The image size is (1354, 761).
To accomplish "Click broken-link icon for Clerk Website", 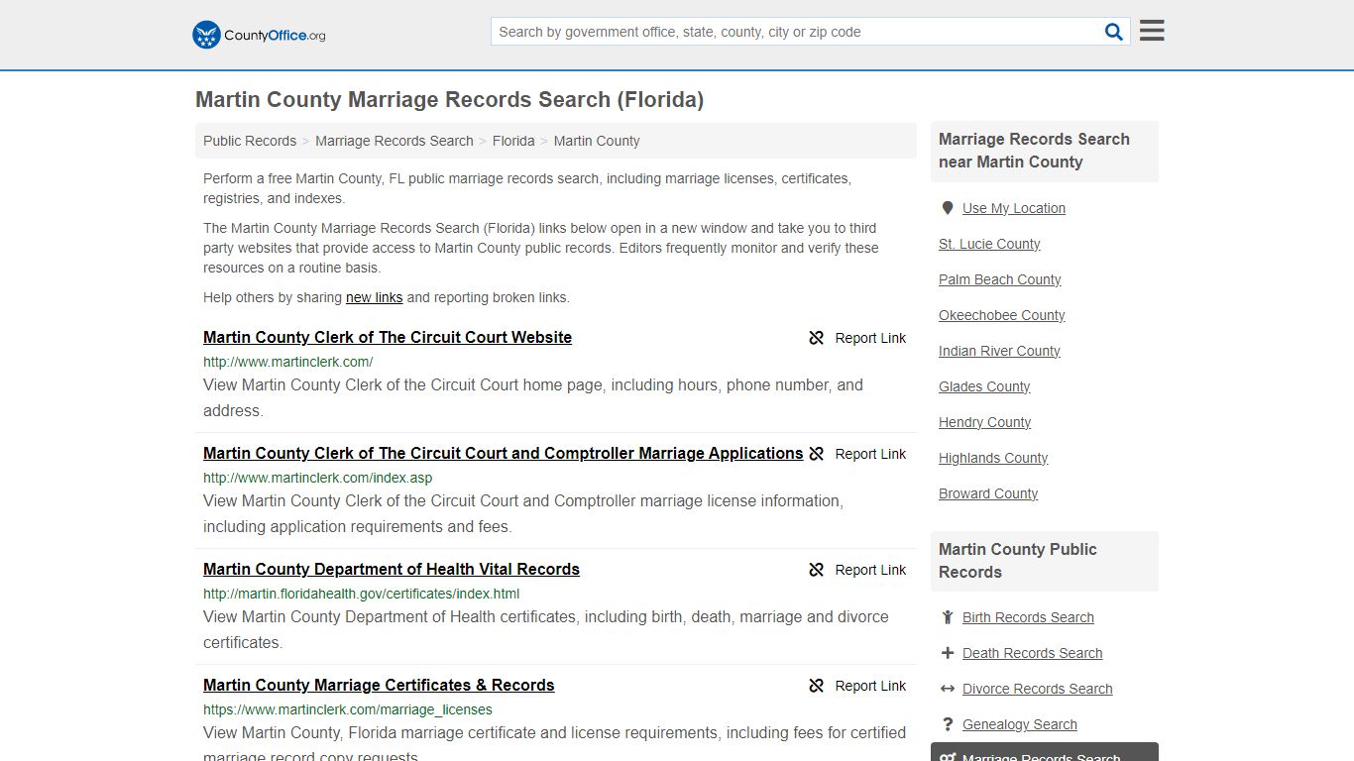I will point(816,338).
